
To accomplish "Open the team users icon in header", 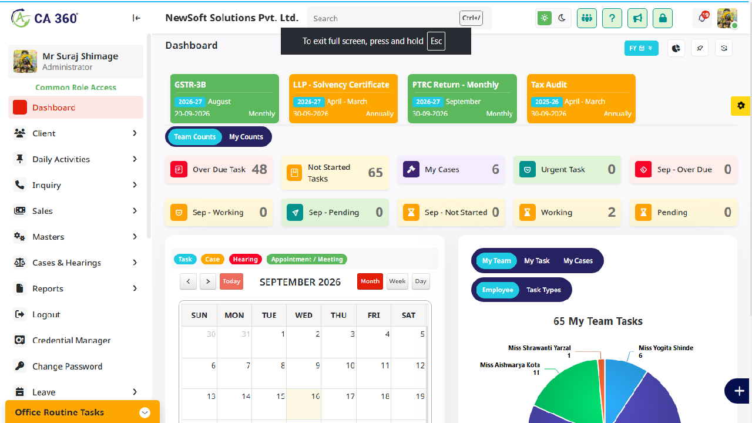I will pyautogui.click(x=586, y=18).
